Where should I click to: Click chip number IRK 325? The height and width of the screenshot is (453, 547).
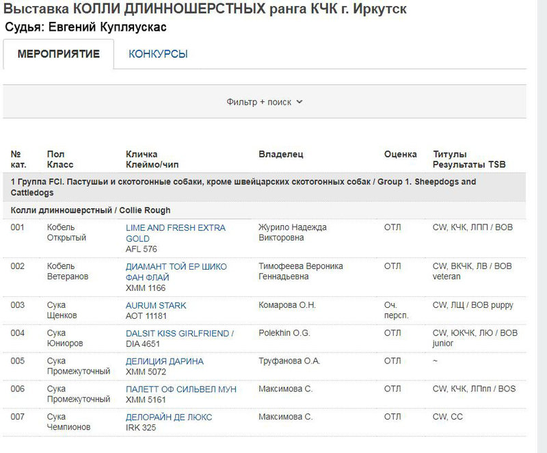tap(141, 428)
